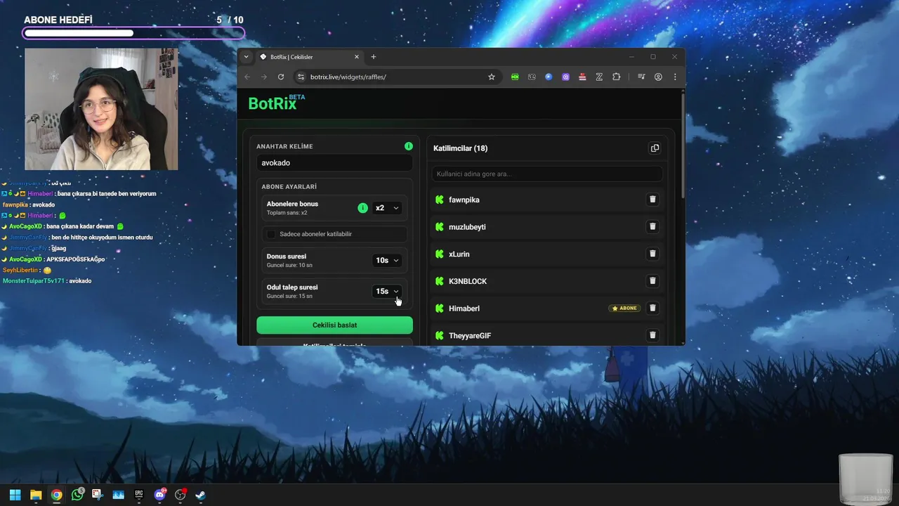Open Kick profile icon for fawnpika
The height and width of the screenshot is (506, 899).
click(x=440, y=200)
